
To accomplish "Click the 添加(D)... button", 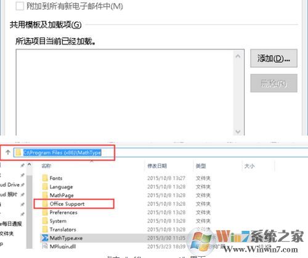I will pos(274,58).
